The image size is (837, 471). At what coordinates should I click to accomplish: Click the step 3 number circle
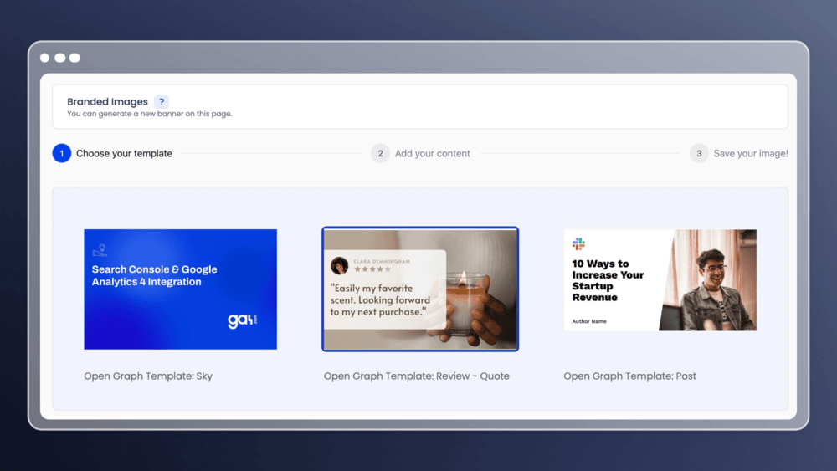(699, 153)
